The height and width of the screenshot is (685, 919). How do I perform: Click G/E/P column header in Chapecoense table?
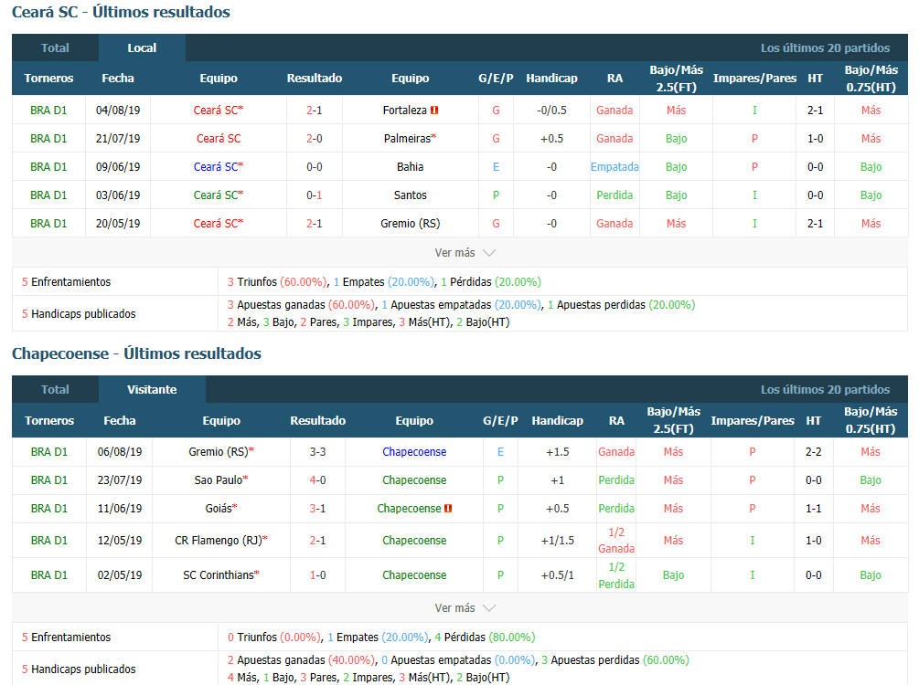(x=500, y=420)
